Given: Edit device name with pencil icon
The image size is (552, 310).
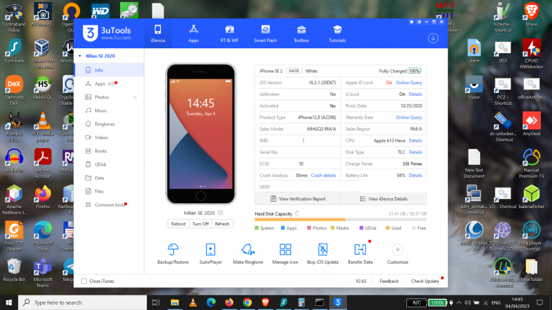Looking at the screenshot, I should pyautogui.click(x=221, y=213).
